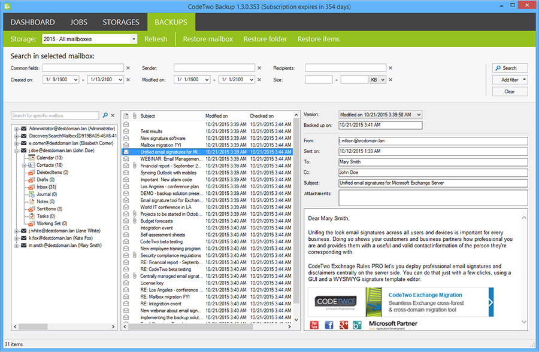Open the Modified on end date picker
This screenshot has height=352, width=539.
[252, 79]
